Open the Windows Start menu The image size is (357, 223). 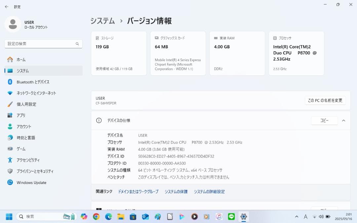click(x=9, y=217)
